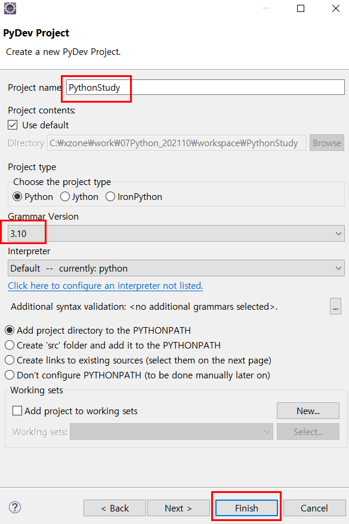Click the link to configure an interpreter not listed
The height and width of the screenshot is (524, 349).
(x=105, y=286)
